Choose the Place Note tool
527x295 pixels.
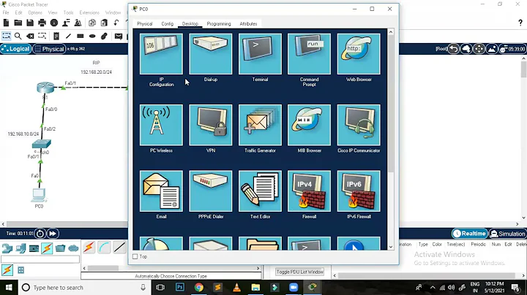tap(56, 36)
